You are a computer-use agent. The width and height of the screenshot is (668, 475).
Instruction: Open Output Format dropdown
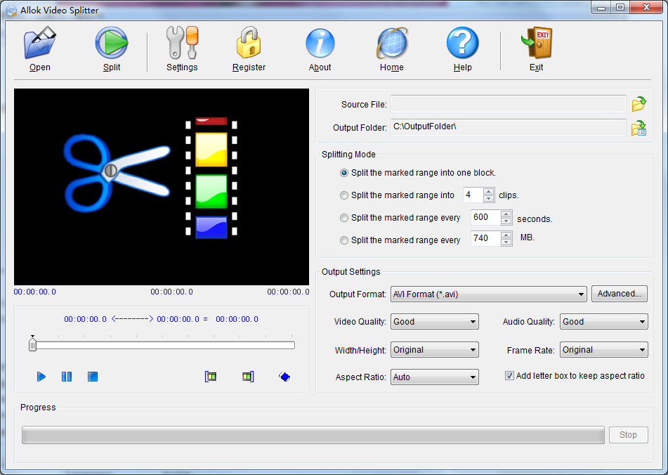pyautogui.click(x=489, y=294)
